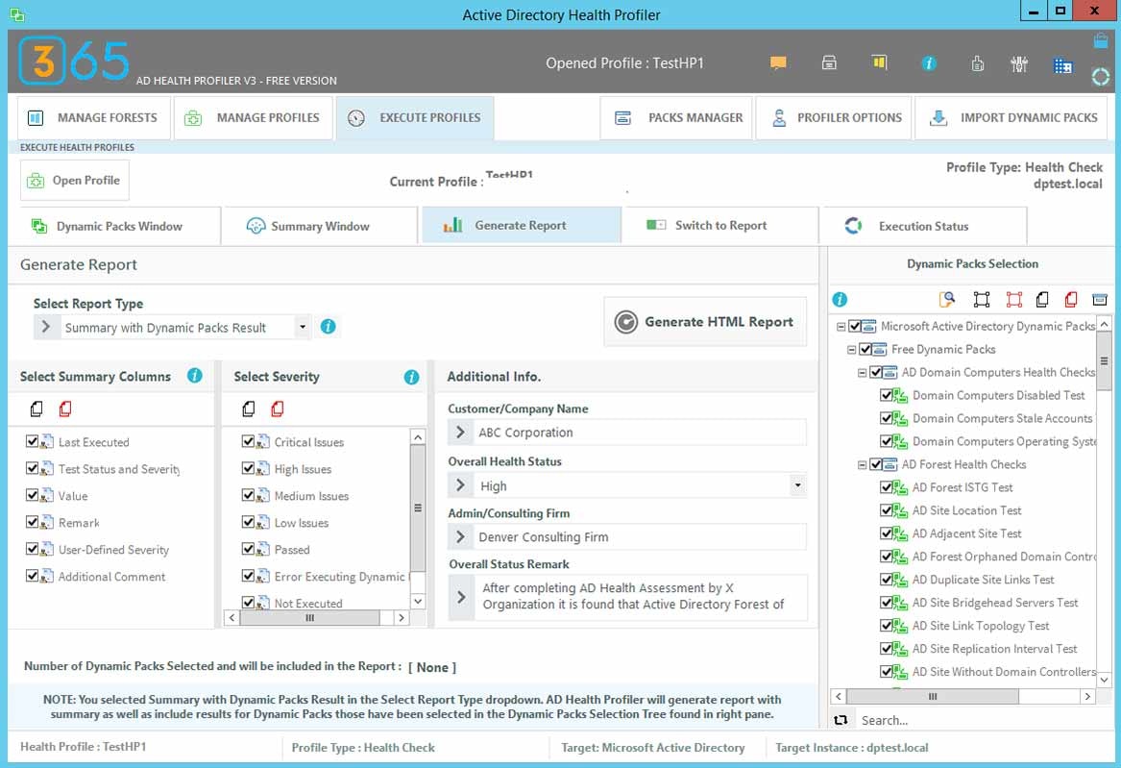This screenshot has width=1121, height=768.
Task: Click Import Dynamic Packs button
Action: click(x=1011, y=117)
